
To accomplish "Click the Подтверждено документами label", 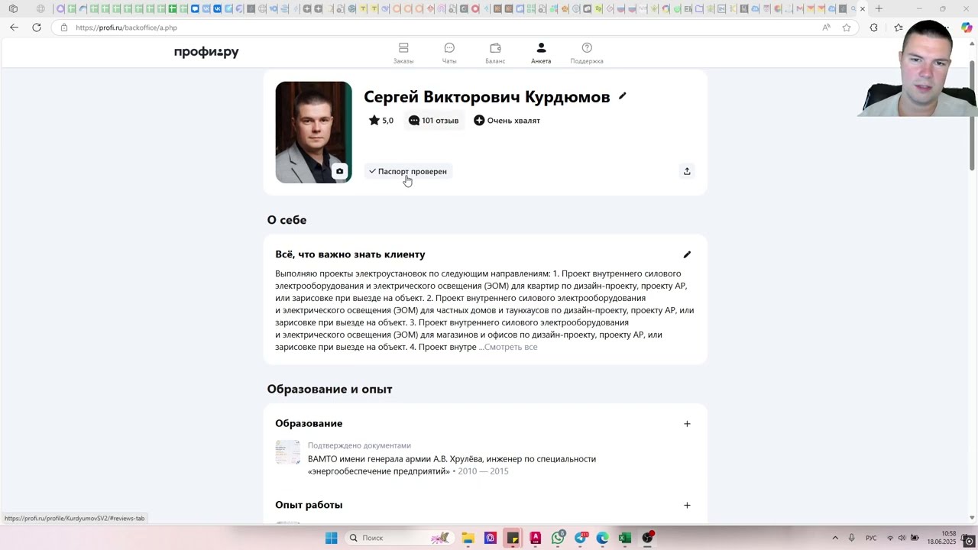I will [x=359, y=445].
